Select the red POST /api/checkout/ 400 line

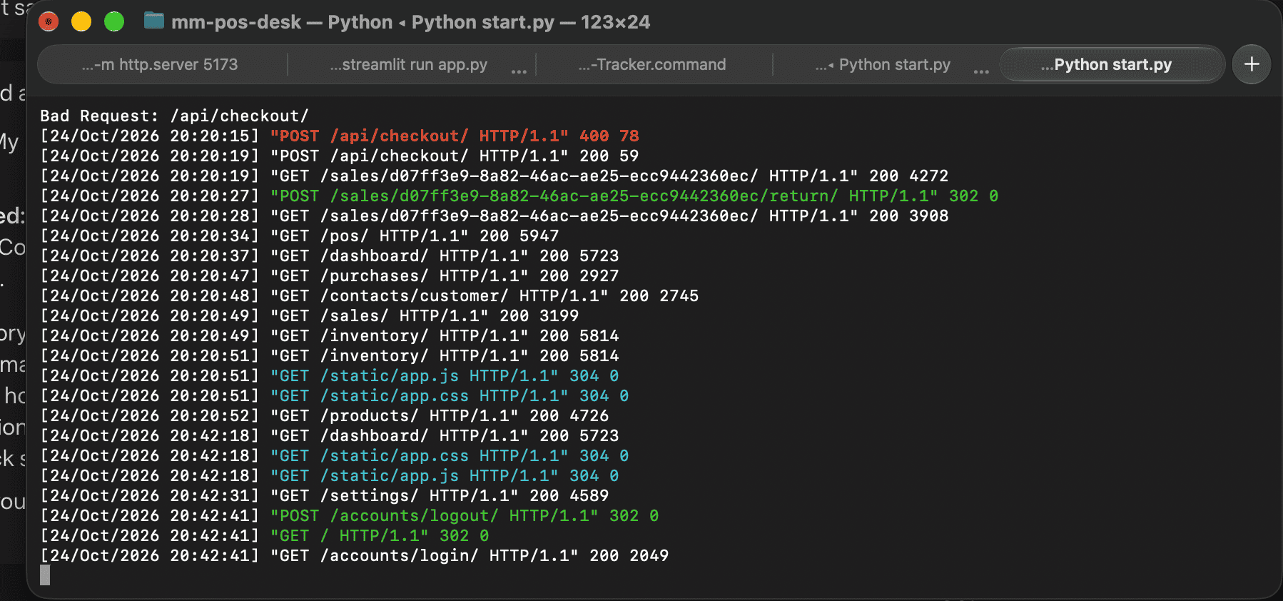pyautogui.click(x=340, y=136)
